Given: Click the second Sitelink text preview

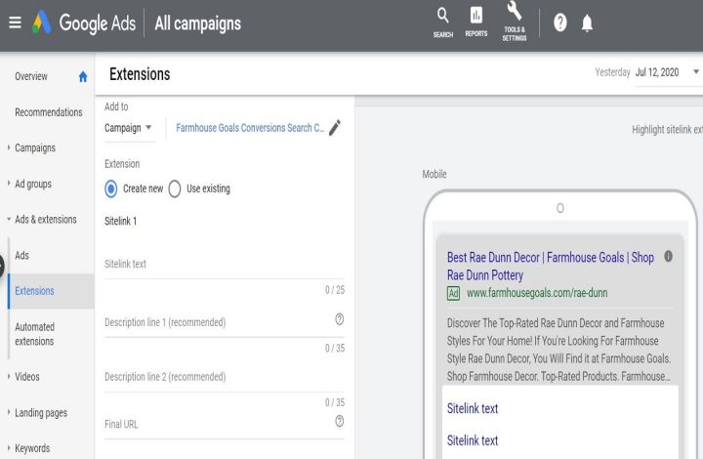Looking at the screenshot, I should (x=473, y=440).
